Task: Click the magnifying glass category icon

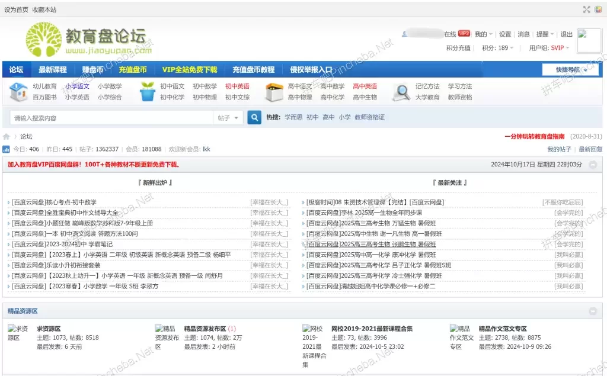Action: point(401,92)
